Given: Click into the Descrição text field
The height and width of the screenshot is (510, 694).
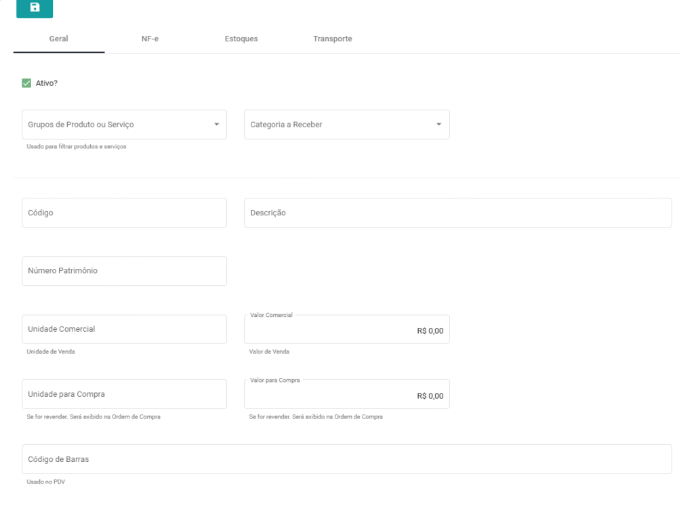Looking at the screenshot, I should pyautogui.click(x=457, y=213).
